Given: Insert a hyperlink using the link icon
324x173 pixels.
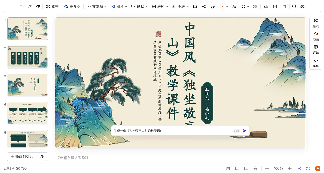Looking at the screenshot, I should (213, 6).
